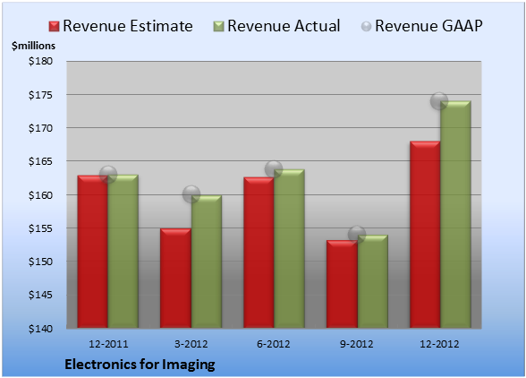Click the '$millions' axis unit label
526x378 pixels.
(33, 46)
